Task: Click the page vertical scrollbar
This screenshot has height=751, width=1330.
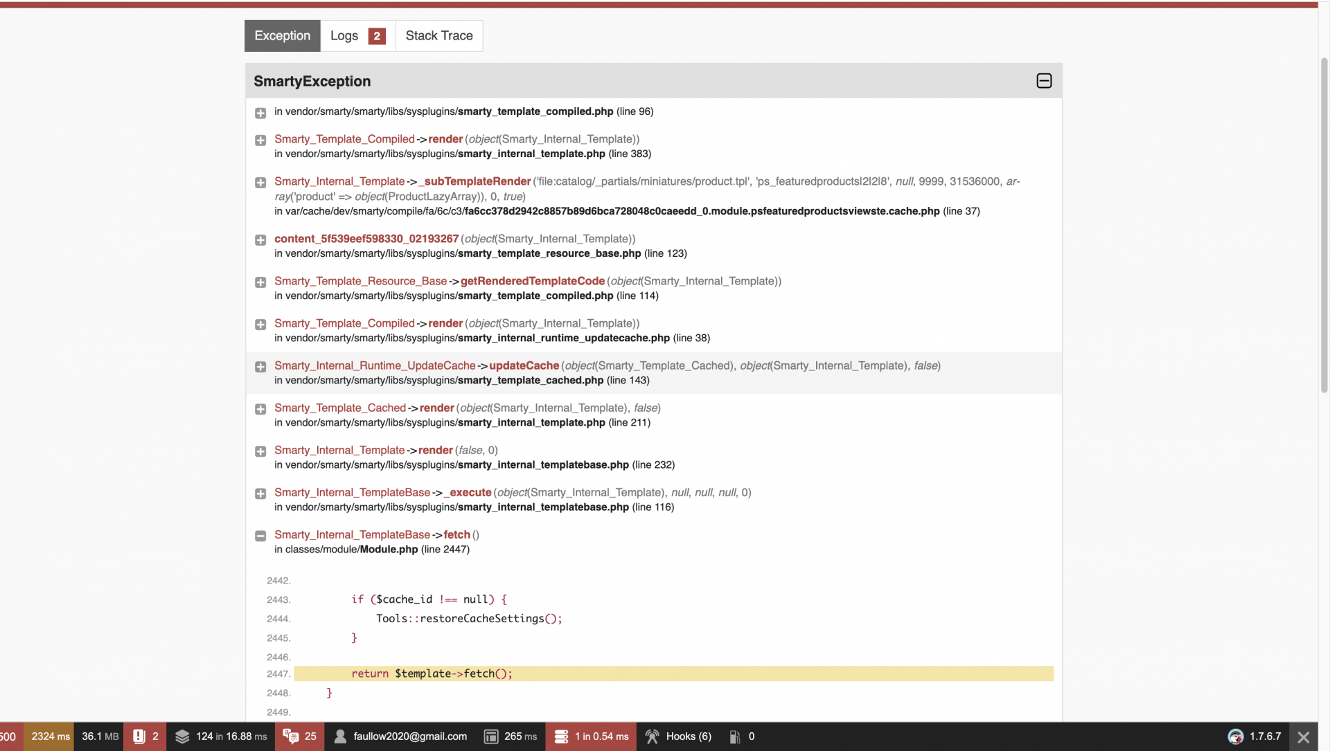Action: [x=1324, y=225]
